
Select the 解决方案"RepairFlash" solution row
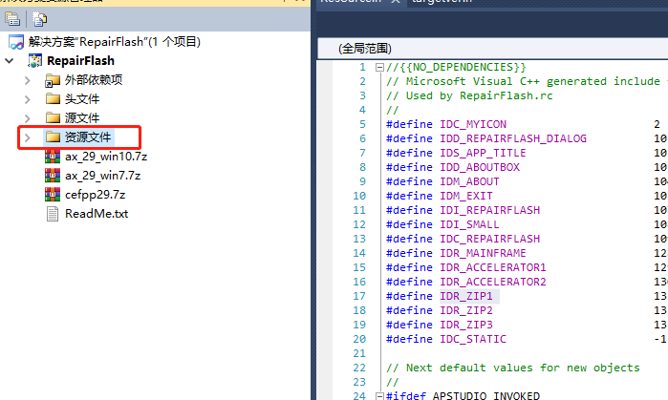tap(114, 42)
